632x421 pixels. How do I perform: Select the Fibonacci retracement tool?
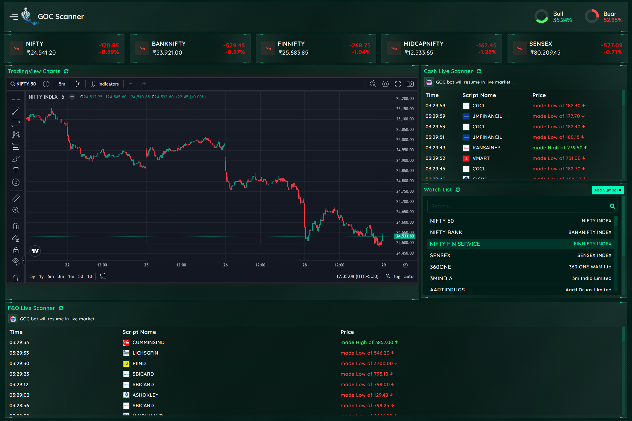(16, 123)
